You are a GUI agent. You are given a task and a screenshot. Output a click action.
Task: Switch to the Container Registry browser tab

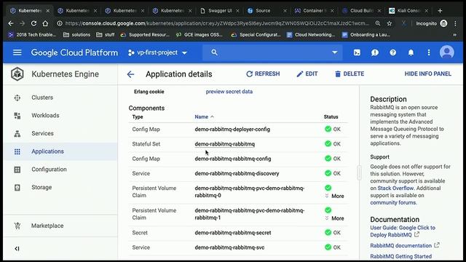314,11
